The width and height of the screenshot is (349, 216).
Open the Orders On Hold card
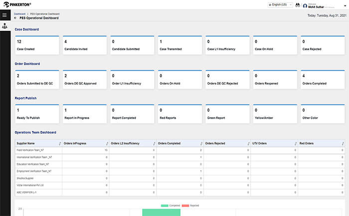[180, 79]
